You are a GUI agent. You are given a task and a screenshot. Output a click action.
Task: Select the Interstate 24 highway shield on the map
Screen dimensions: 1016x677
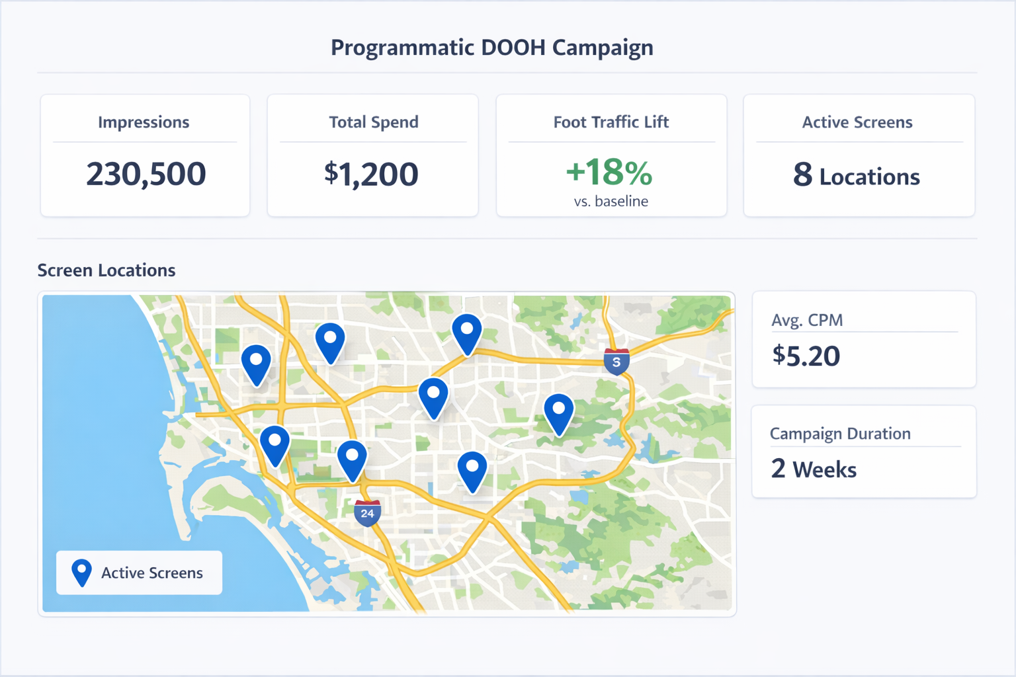[x=367, y=512]
